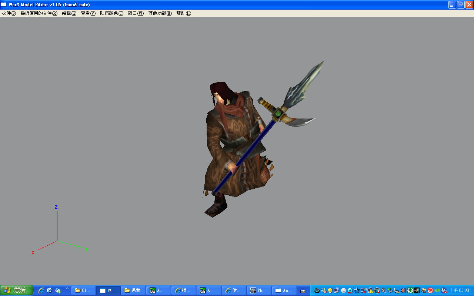The width and height of the screenshot is (474, 296).
Task: Switch to the 'Ph...' taskbar button
Action: point(259,290)
